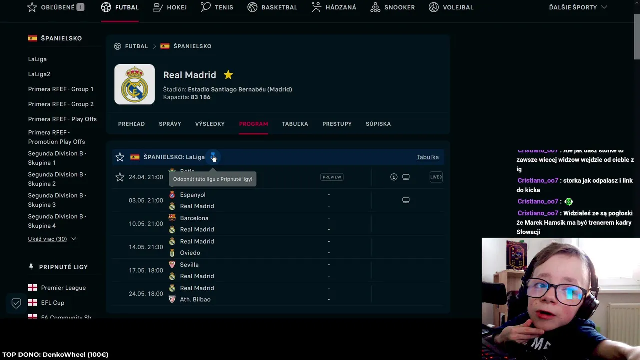Click TV icon for Espanyol vs Real Madrid
The height and width of the screenshot is (360, 640).
coord(406,200)
